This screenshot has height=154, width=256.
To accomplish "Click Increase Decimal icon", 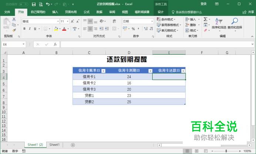I will coord(146,29).
